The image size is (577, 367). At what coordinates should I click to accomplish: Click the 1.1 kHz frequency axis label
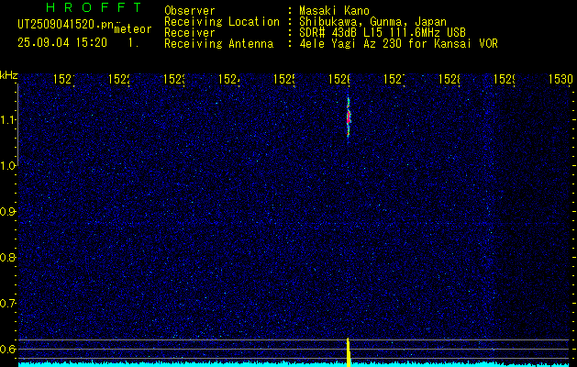(x=9, y=120)
